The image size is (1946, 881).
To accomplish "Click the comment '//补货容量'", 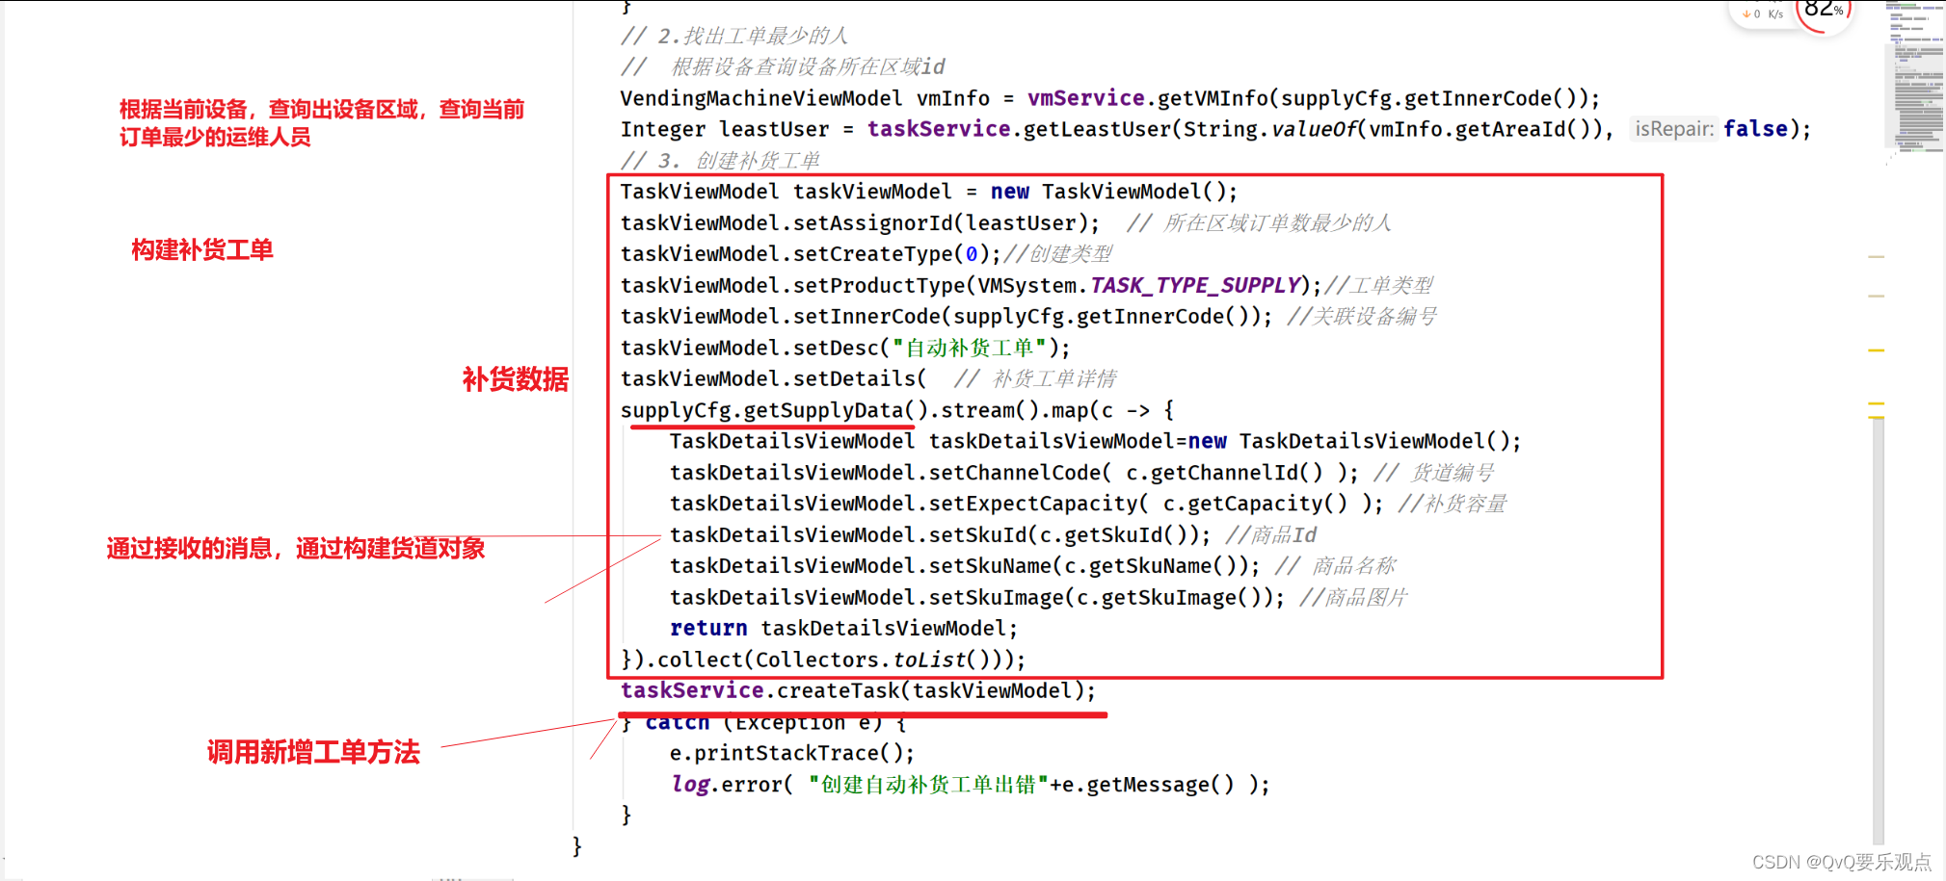I will point(1453,504).
